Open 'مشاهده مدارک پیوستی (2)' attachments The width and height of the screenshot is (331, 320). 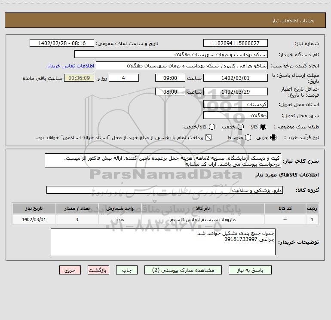coord(183,270)
